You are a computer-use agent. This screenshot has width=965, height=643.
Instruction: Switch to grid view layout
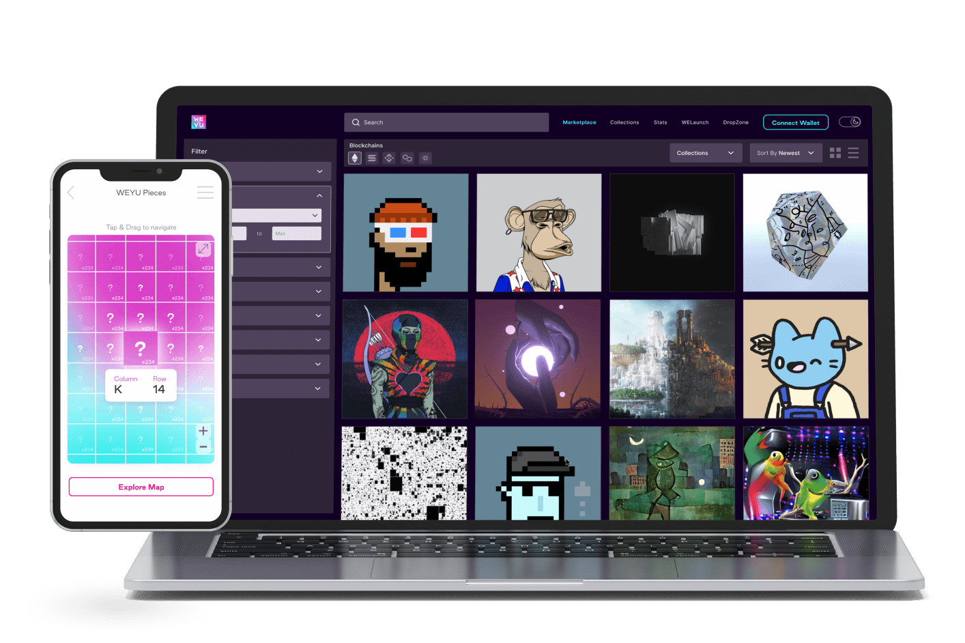835,153
